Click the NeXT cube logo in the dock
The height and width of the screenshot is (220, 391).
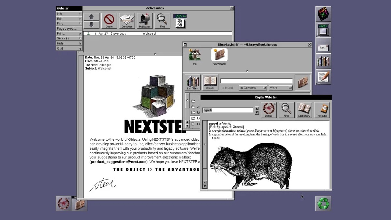[324, 14]
